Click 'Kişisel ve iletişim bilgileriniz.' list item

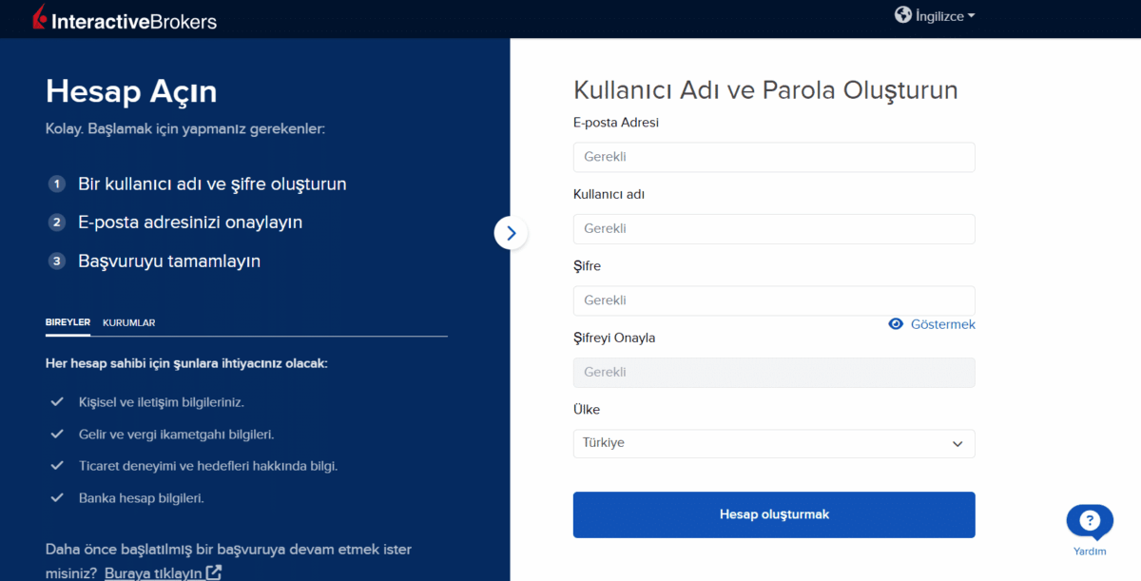[x=162, y=402]
